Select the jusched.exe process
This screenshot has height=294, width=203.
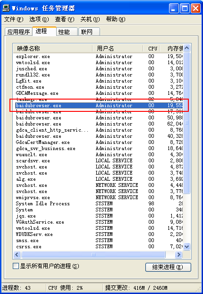coord(98,68)
